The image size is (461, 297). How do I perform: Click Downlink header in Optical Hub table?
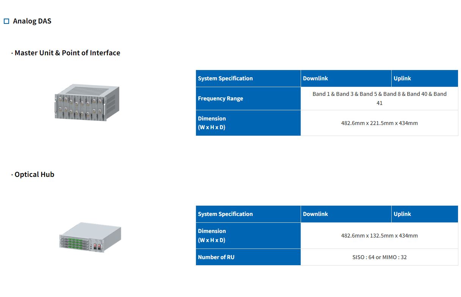pos(346,214)
